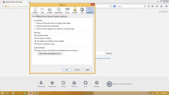Open the Content options panel
Viewport: 169px width, 95px height.
click(x=50, y=10)
